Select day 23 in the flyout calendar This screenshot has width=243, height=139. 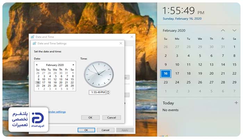pyautogui.click(x=166, y=82)
